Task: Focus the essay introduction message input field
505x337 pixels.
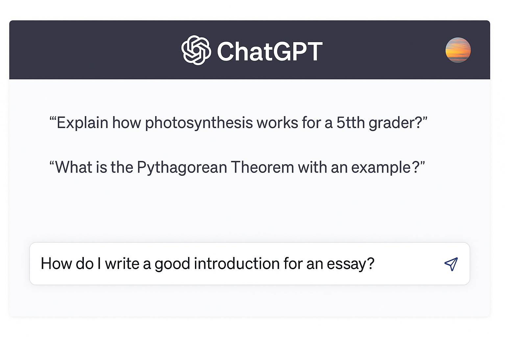Action: (230, 264)
